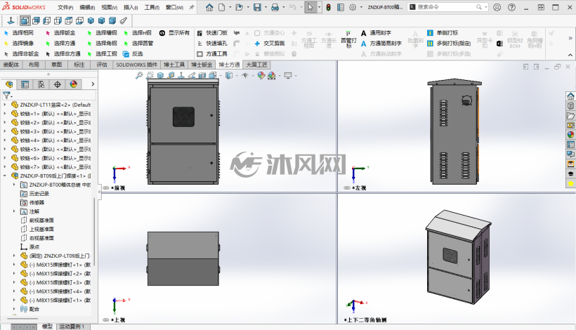Click the Home icon in the title bar

[209, 7]
